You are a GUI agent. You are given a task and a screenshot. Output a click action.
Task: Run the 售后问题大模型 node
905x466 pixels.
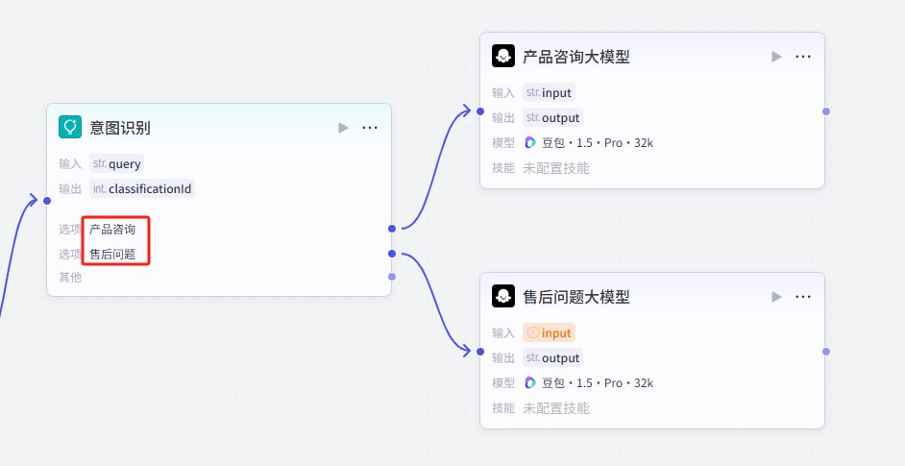coord(776,297)
